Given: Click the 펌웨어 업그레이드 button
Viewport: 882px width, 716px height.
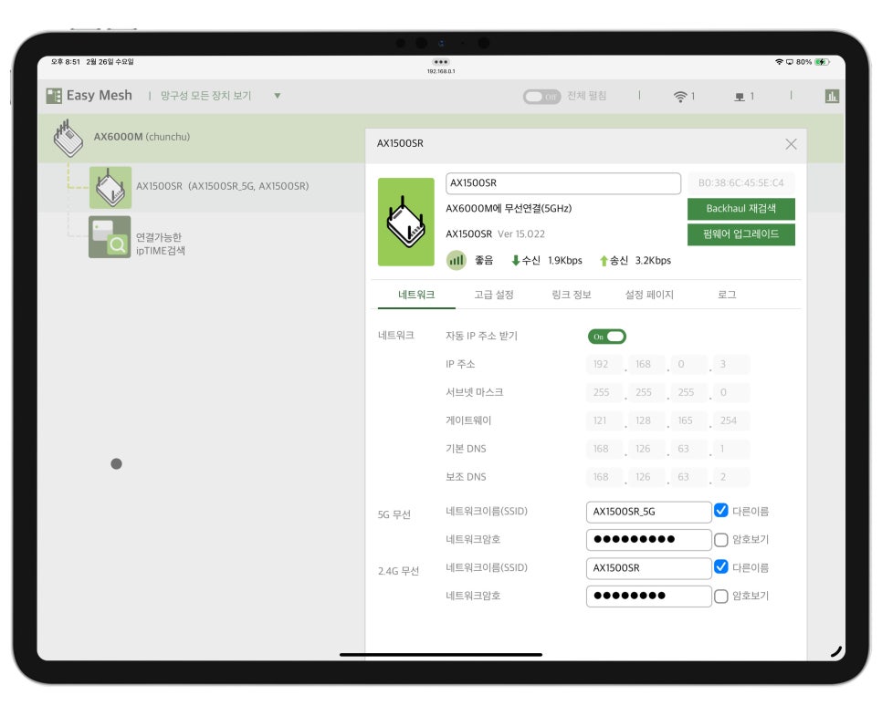Looking at the screenshot, I should coord(740,234).
